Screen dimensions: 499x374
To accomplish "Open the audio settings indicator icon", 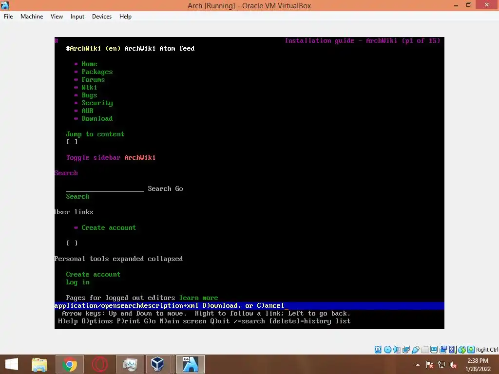I will point(397,350).
